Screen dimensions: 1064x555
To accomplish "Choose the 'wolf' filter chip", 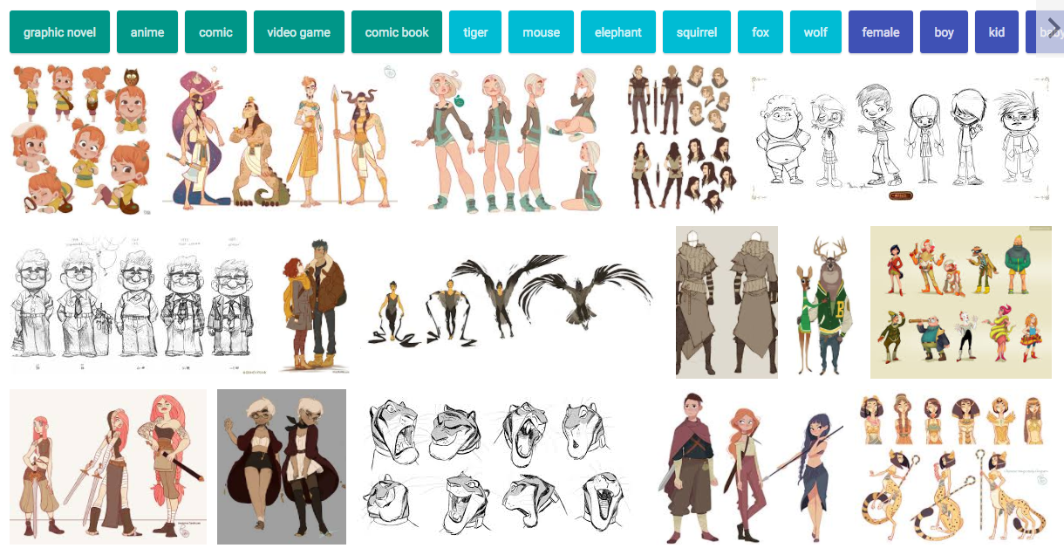I will point(815,32).
